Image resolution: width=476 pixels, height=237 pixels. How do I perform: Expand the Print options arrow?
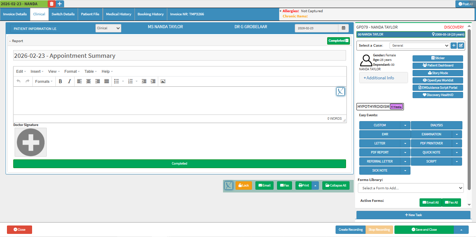315,185
